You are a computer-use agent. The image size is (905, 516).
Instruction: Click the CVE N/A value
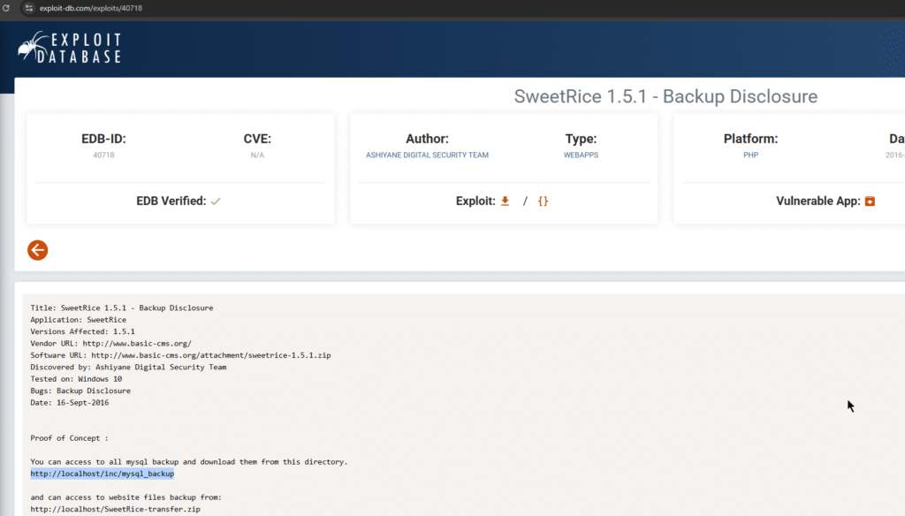tap(257, 156)
